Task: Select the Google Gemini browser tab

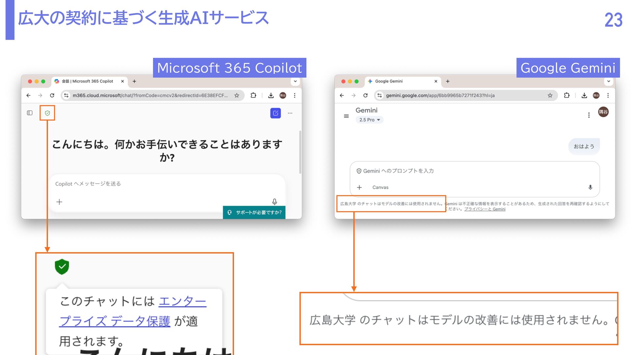Action: click(x=403, y=81)
